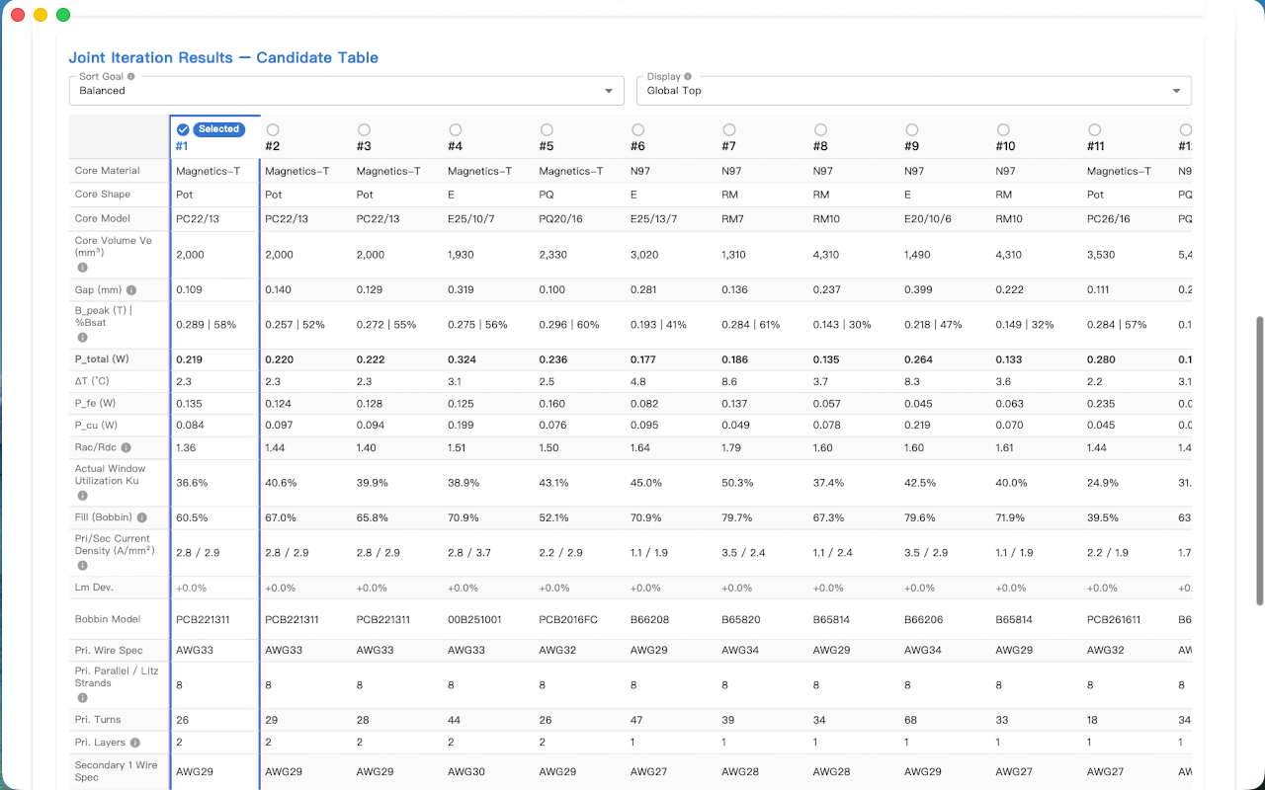Click info icon under B_peak %Bsat
Screen dimensions: 1265x790
coord(83,338)
